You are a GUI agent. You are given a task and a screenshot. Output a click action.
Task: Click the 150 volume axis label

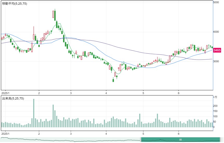215,111
